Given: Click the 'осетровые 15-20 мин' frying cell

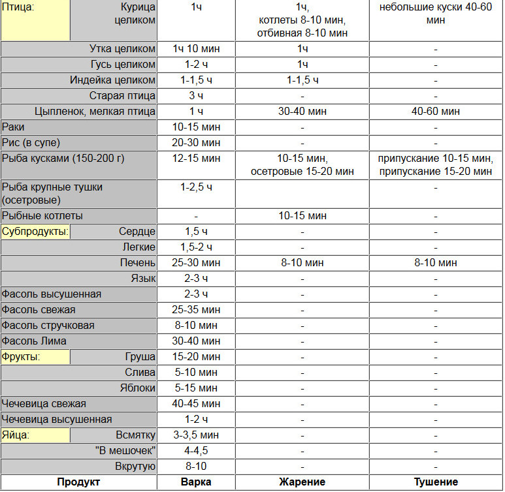Looking at the screenshot, I should 302,165.
